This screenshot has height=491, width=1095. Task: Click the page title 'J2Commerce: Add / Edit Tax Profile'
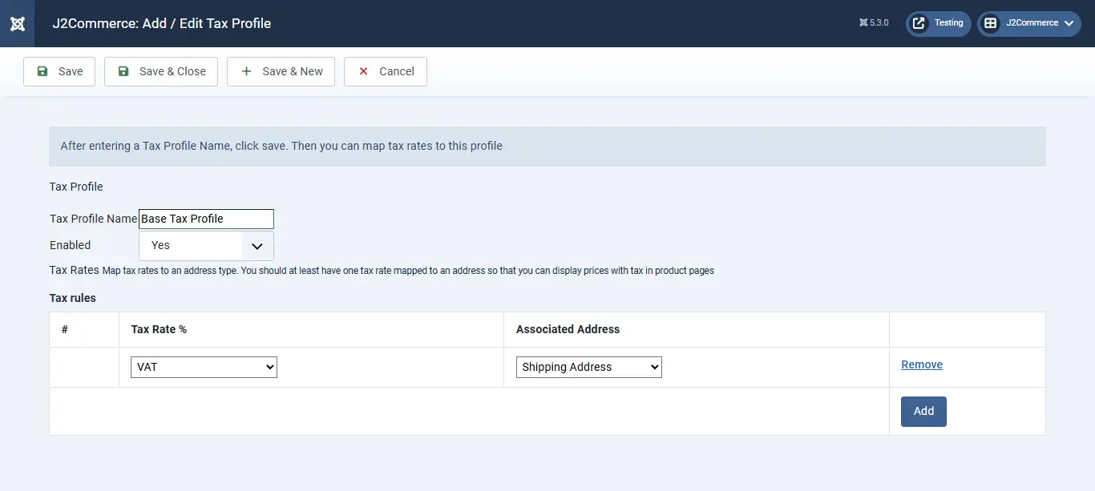click(x=162, y=23)
